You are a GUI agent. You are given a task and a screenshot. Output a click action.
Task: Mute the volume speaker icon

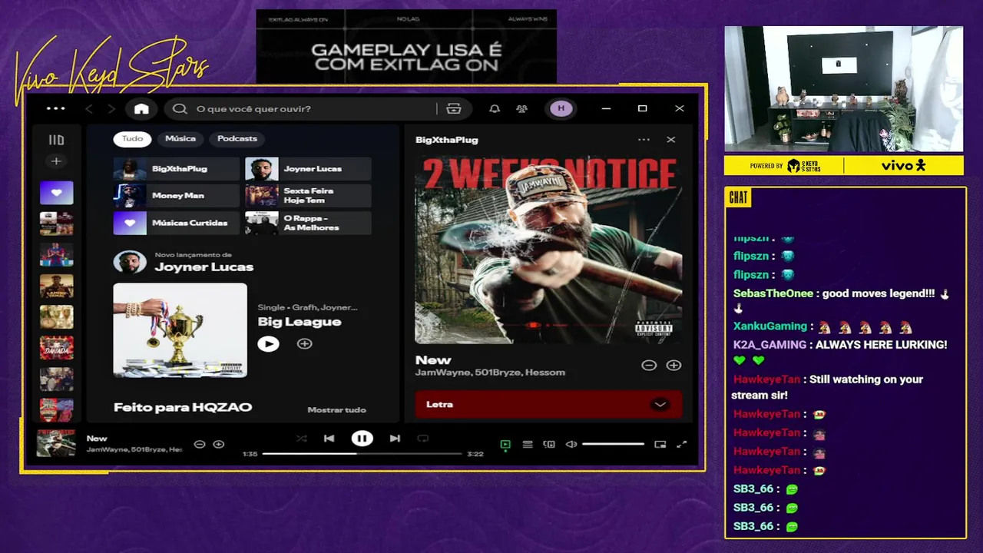click(571, 445)
